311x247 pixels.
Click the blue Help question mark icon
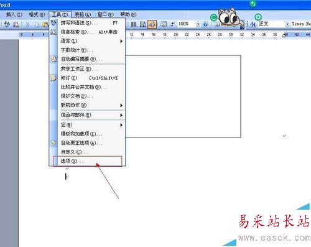[x=205, y=25]
